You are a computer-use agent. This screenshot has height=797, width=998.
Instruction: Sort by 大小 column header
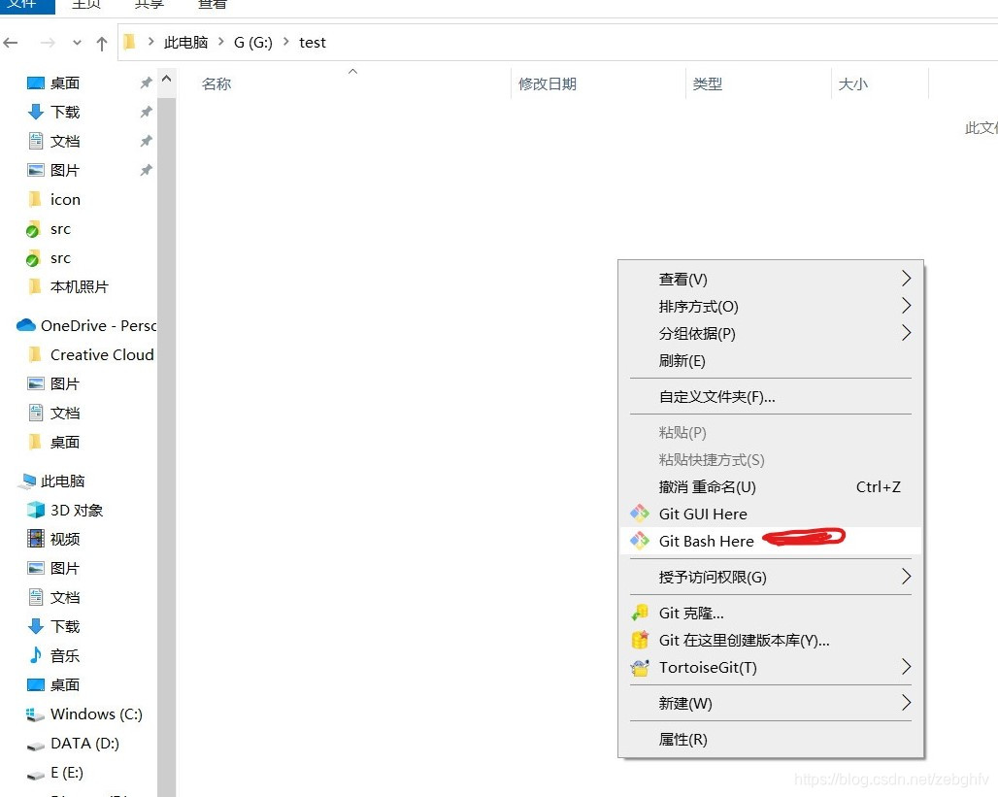(853, 83)
